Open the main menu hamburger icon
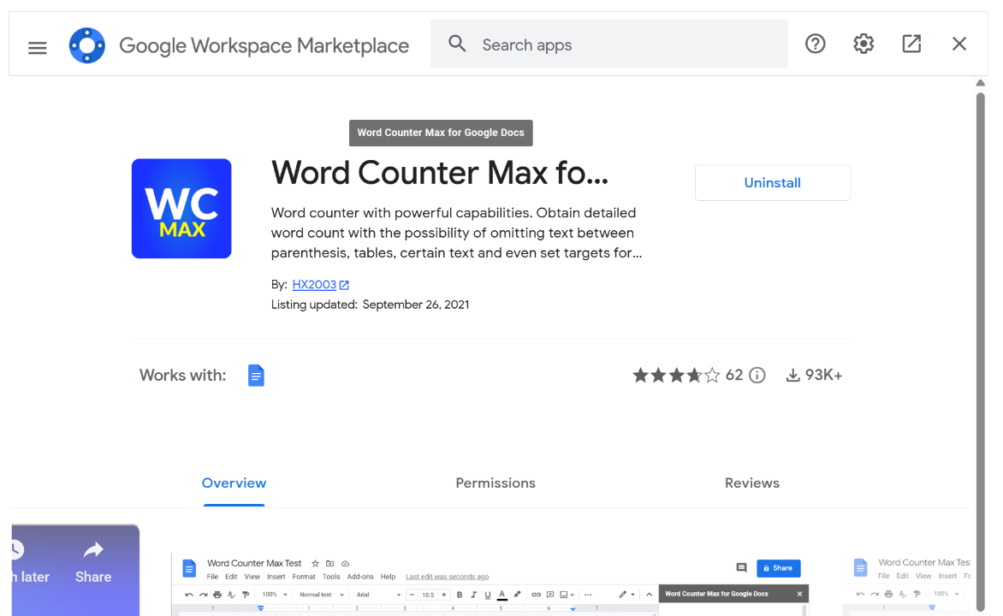Screen dimensions: 1003x616 (x=38, y=47)
